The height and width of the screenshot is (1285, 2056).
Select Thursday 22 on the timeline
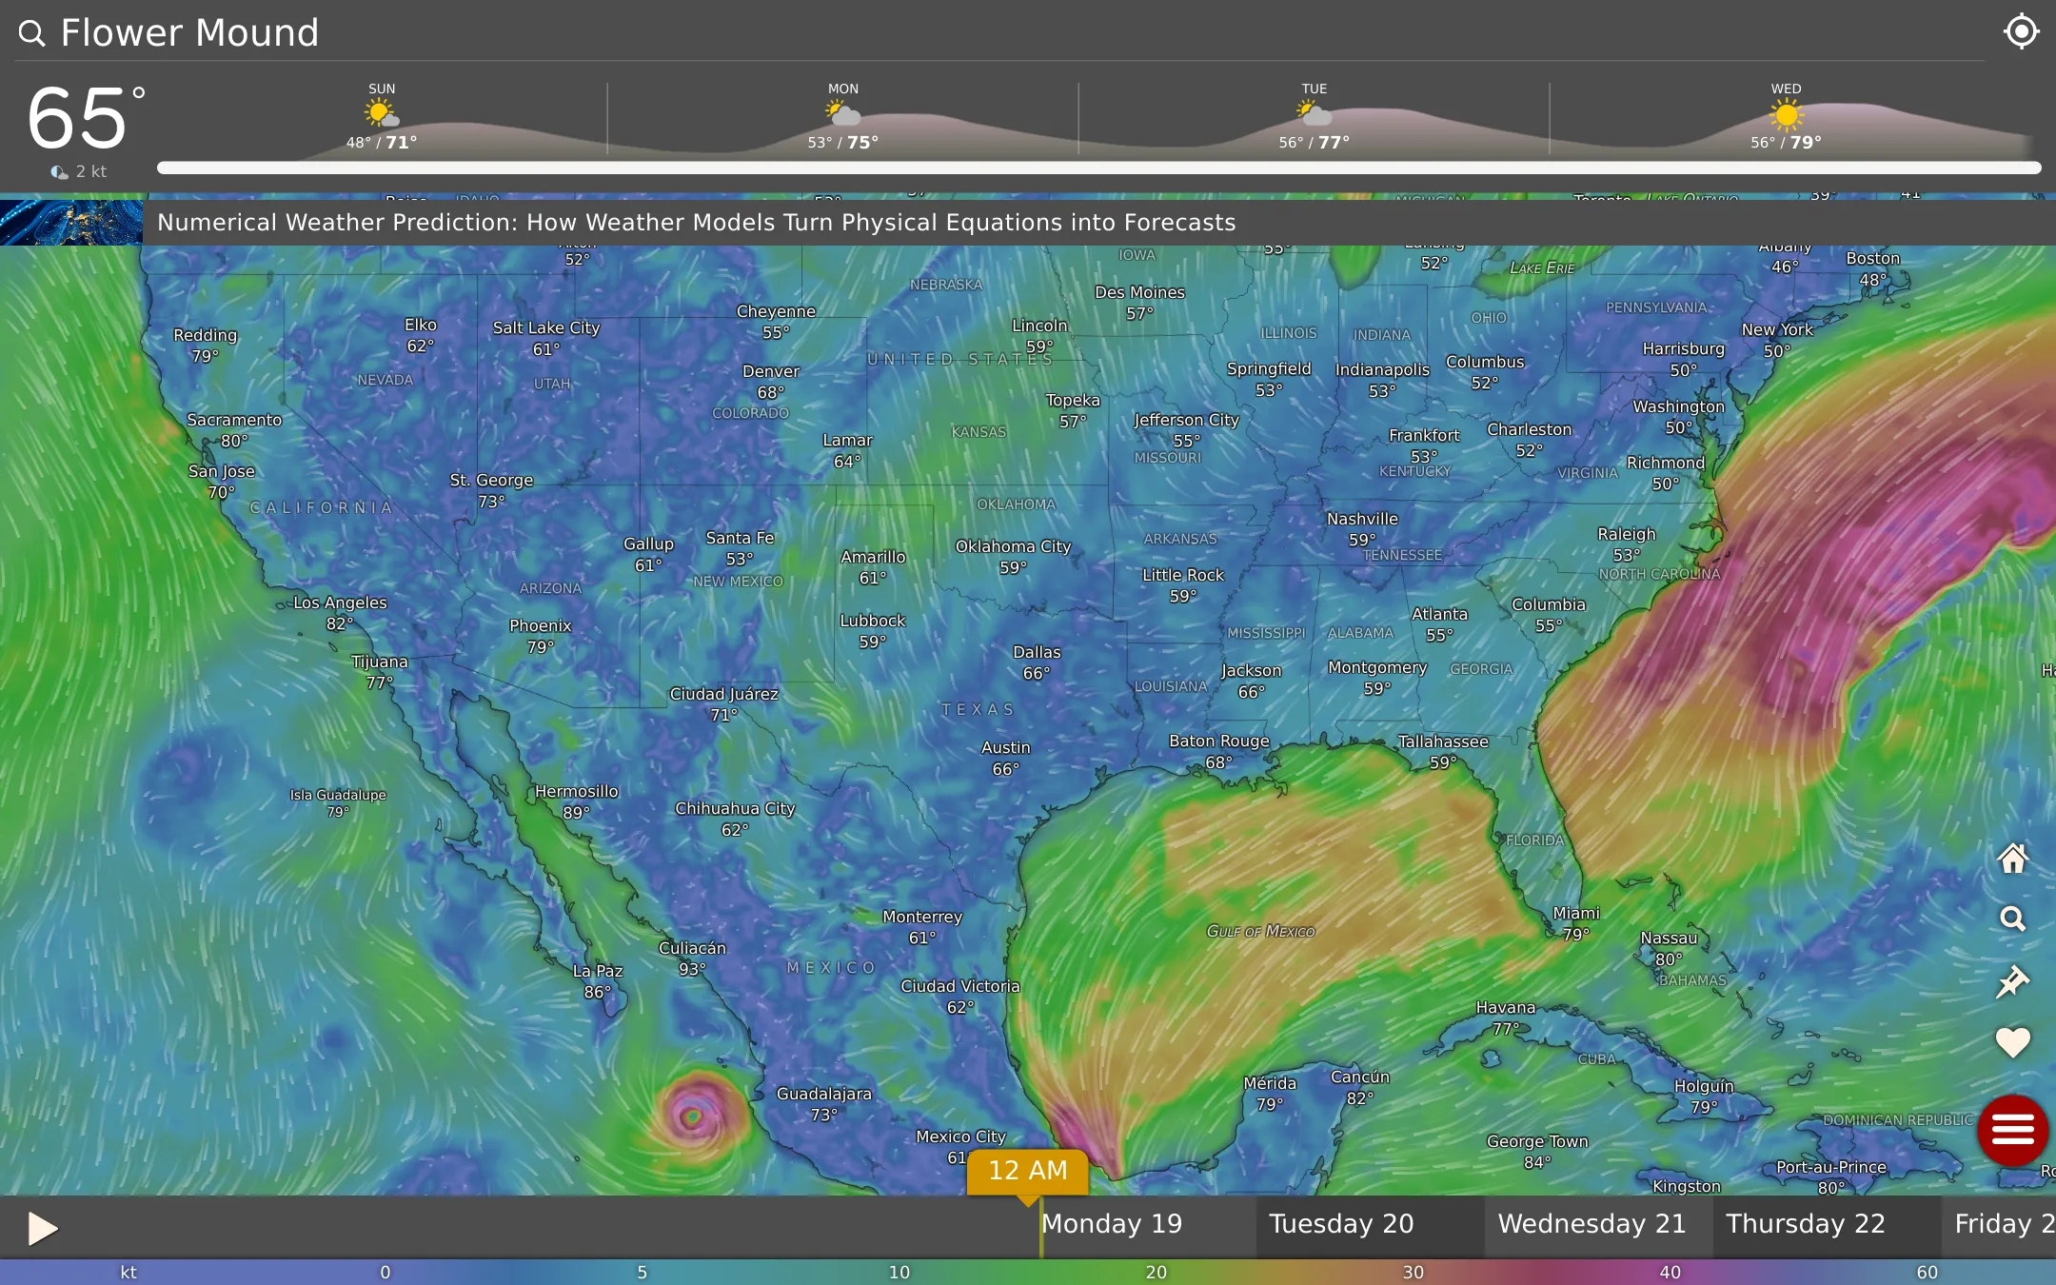pyautogui.click(x=1806, y=1223)
